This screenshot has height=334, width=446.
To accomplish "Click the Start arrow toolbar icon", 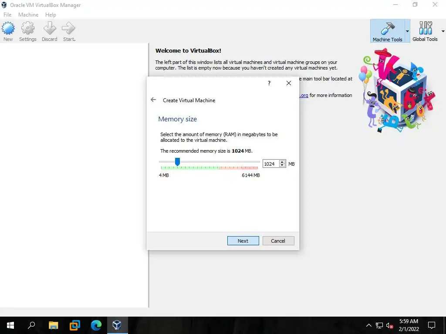I will click(x=69, y=31).
